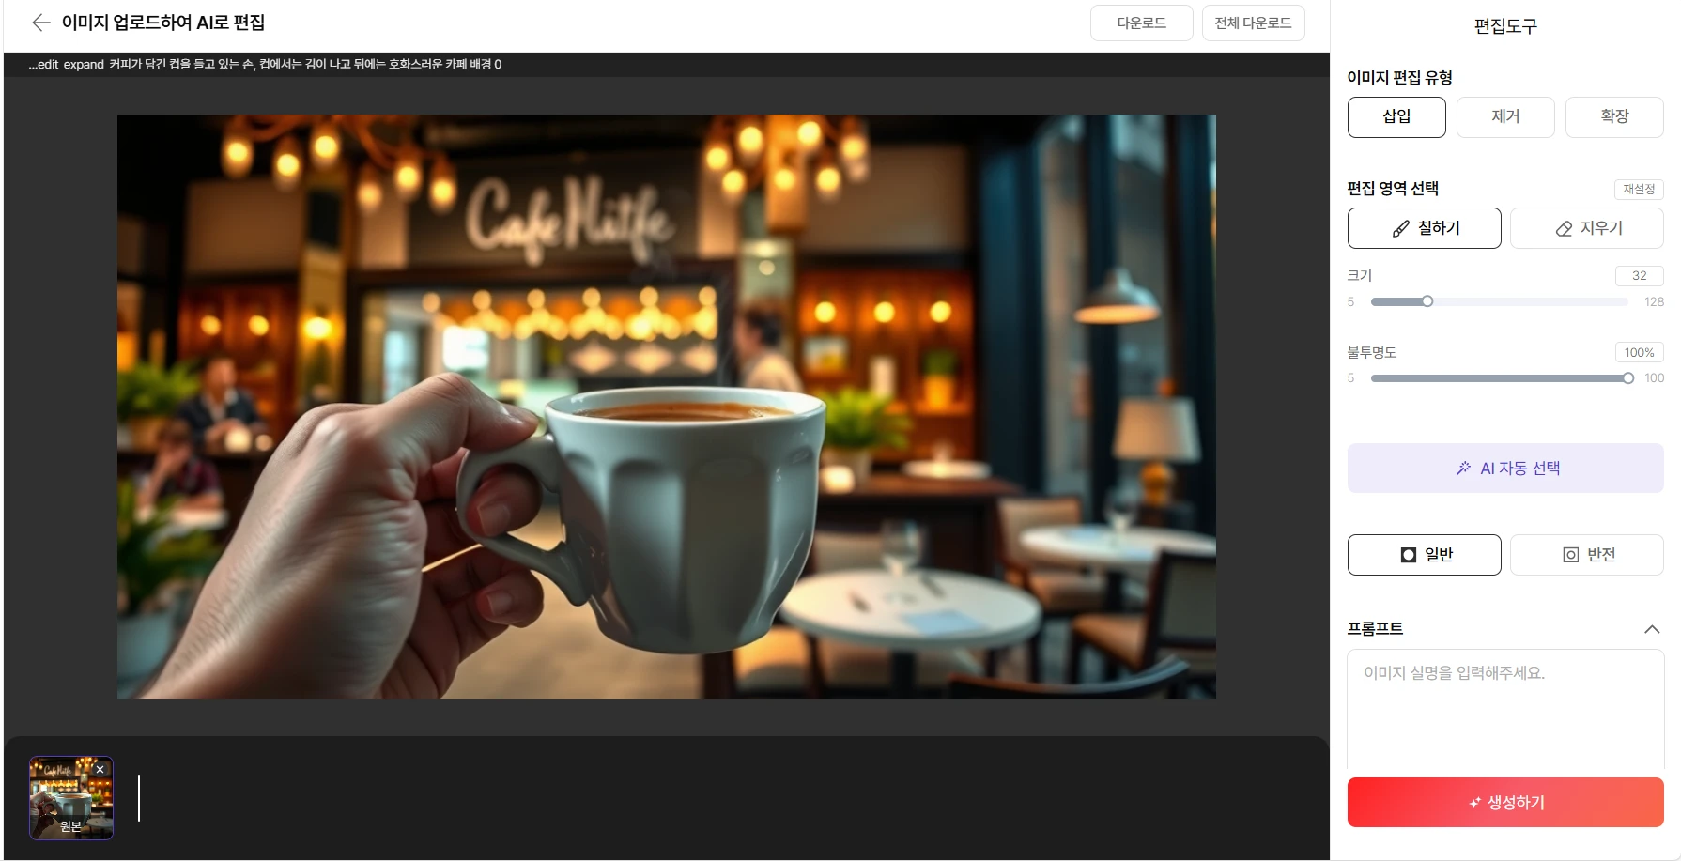Viewport: 1681px width, 861px height.
Task: Click the 불투명도 opacity slider handle
Action: (x=1628, y=378)
